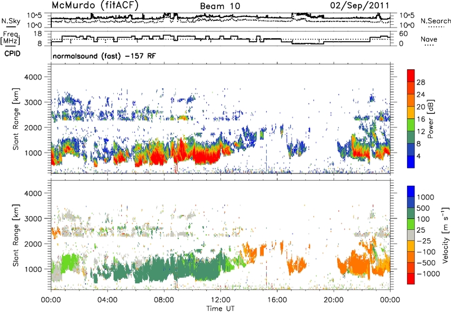Click 'normalsound (fast) -157 RF' text
Screen dimensions: 451x312
(x=104, y=56)
